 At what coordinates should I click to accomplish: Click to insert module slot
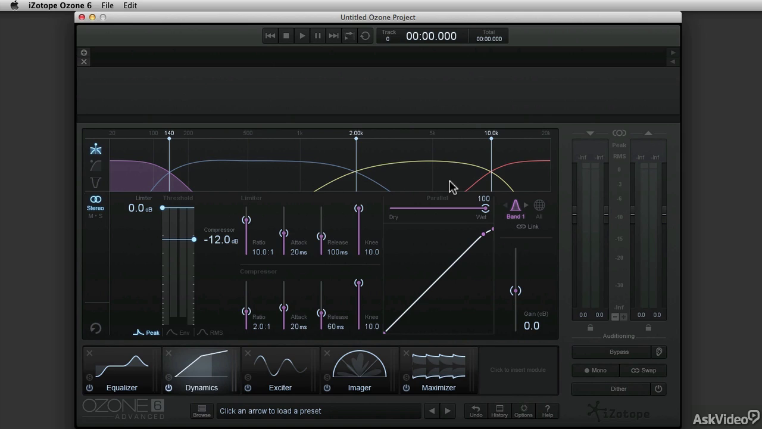point(518,370)
